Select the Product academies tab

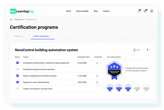click(x=42, y=36)
